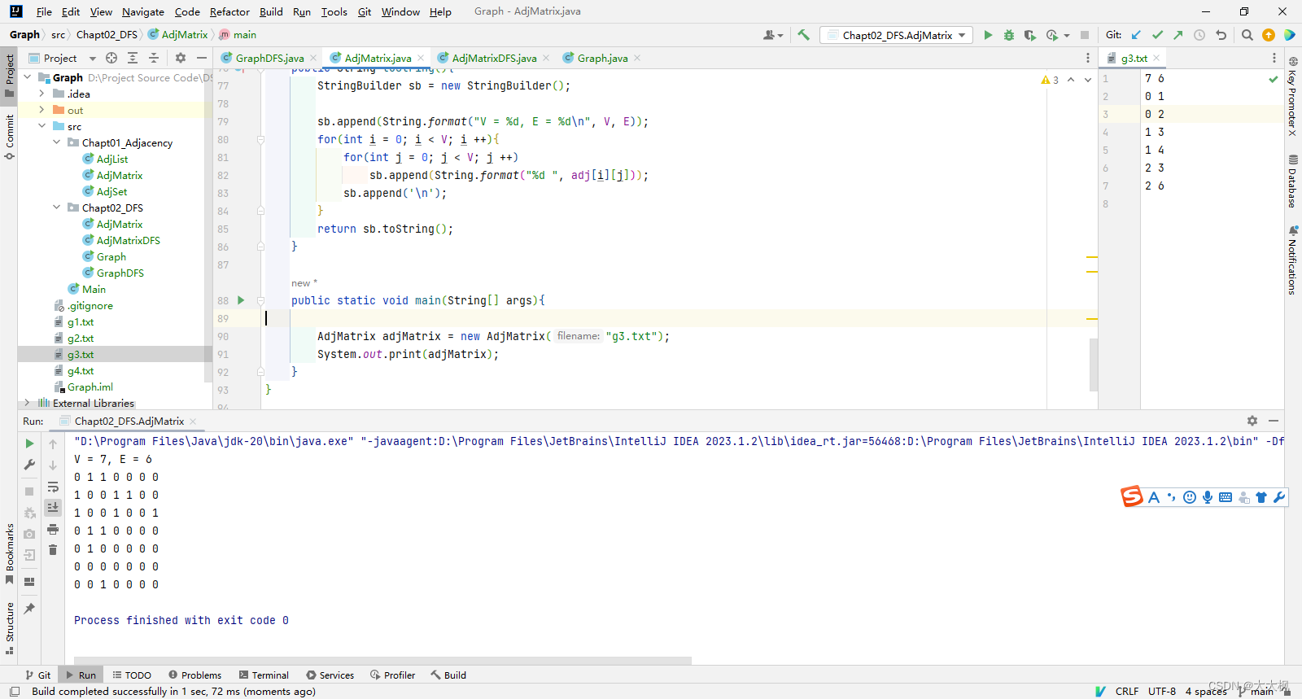The width and height of the screenshot is (1302, 699).
Task: Open Run panel gear options
Action: point(1252,421)
